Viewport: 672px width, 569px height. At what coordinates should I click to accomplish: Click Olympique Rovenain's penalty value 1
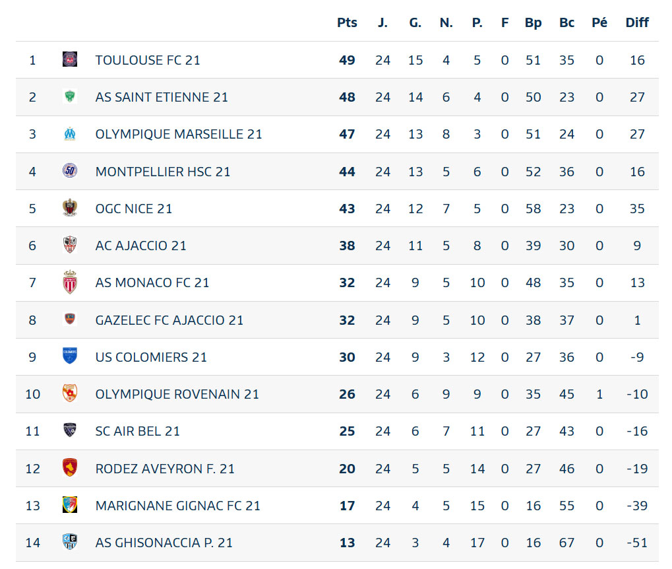point(599,394)
